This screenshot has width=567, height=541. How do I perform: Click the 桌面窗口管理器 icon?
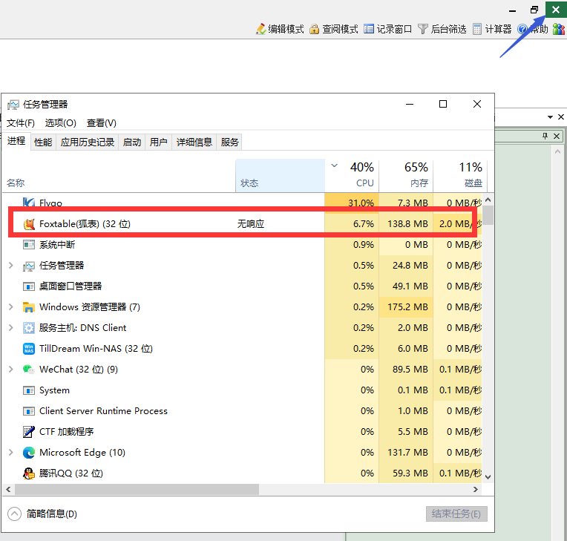tap(28, 286)
